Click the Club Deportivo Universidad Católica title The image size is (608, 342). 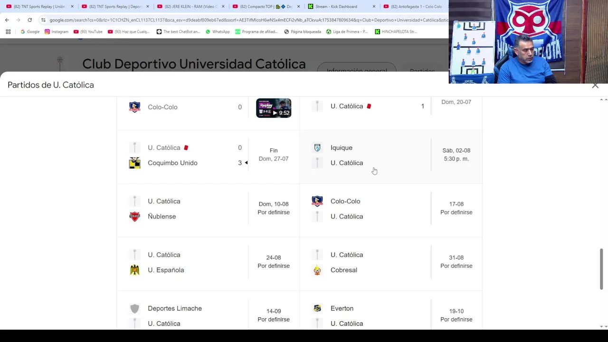click(x=194, y=64)
